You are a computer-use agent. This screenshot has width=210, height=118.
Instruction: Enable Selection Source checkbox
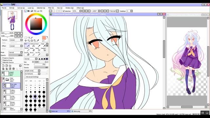[2, 62]
